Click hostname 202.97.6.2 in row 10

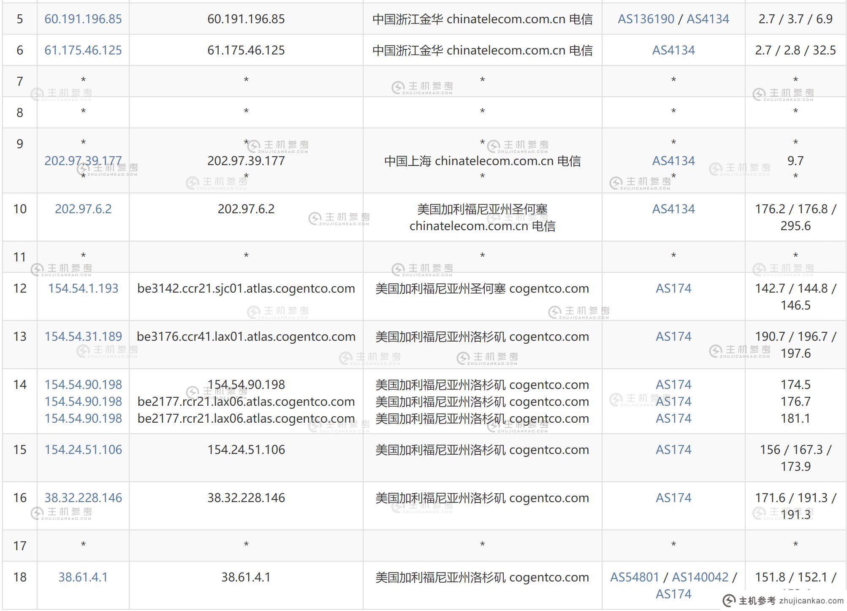(x=246, y=209)
